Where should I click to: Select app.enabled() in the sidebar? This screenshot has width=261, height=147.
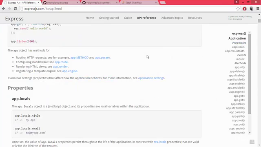click(x=236, y=88)
